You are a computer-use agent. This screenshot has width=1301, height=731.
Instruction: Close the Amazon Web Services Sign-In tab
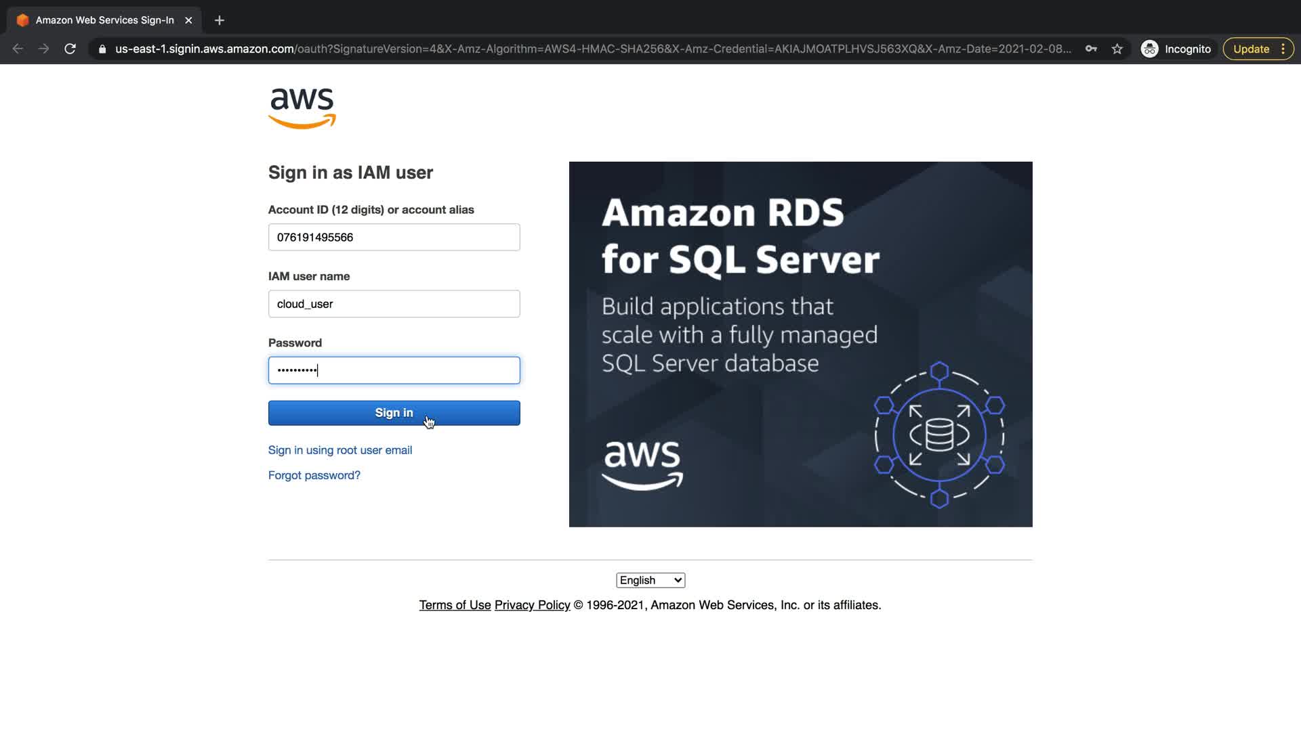188,20
